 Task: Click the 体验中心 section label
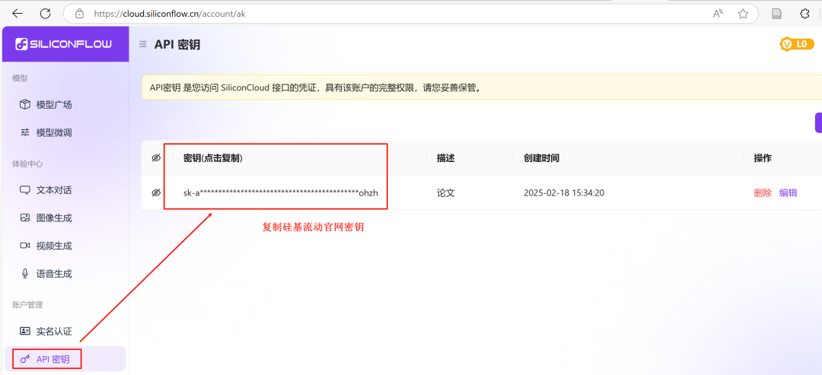click(x=27, y=164)
